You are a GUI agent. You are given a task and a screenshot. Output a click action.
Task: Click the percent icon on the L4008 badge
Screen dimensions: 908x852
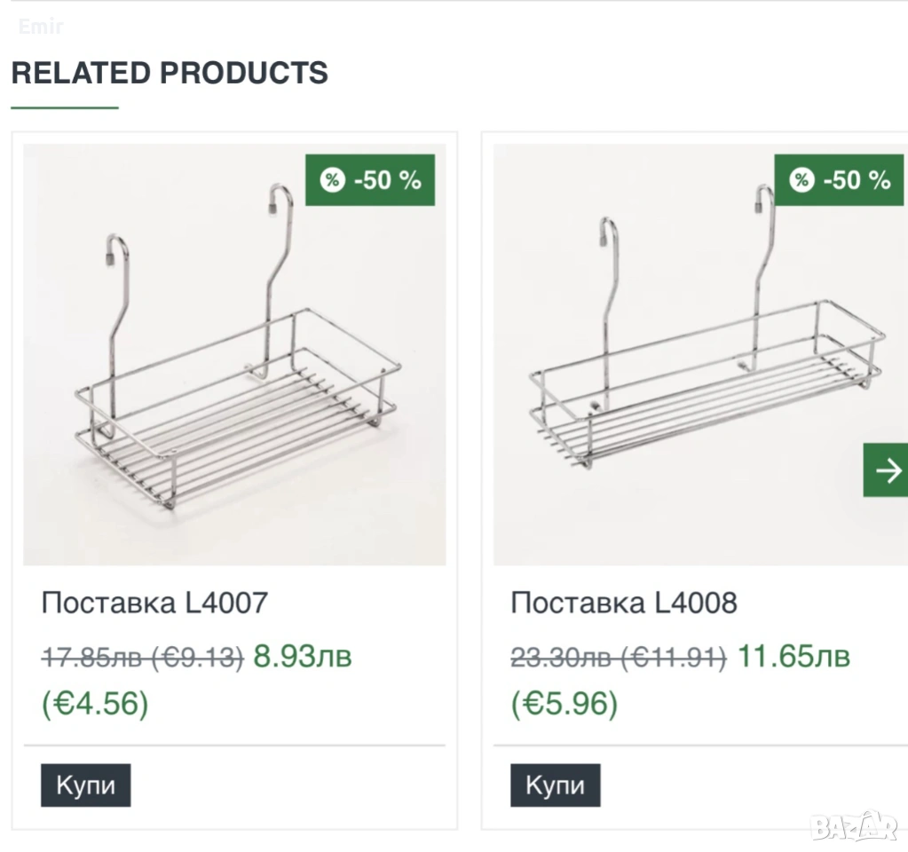[801, 180]
